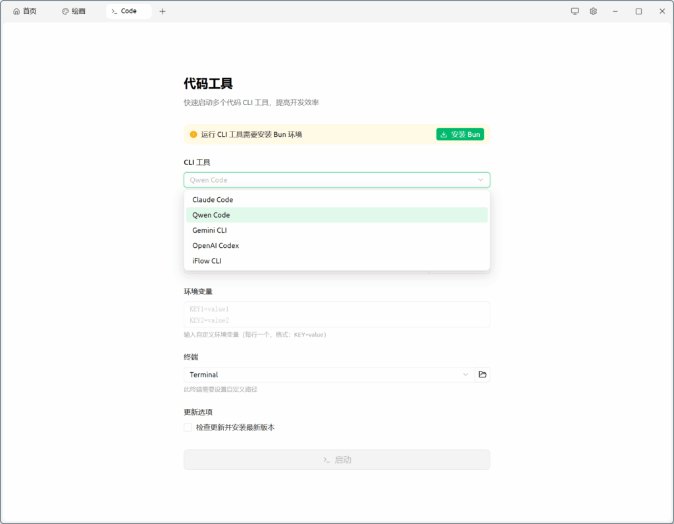674x524 pixels.
Task: Click into the 环境变量 text area
Action: [336, 314]
